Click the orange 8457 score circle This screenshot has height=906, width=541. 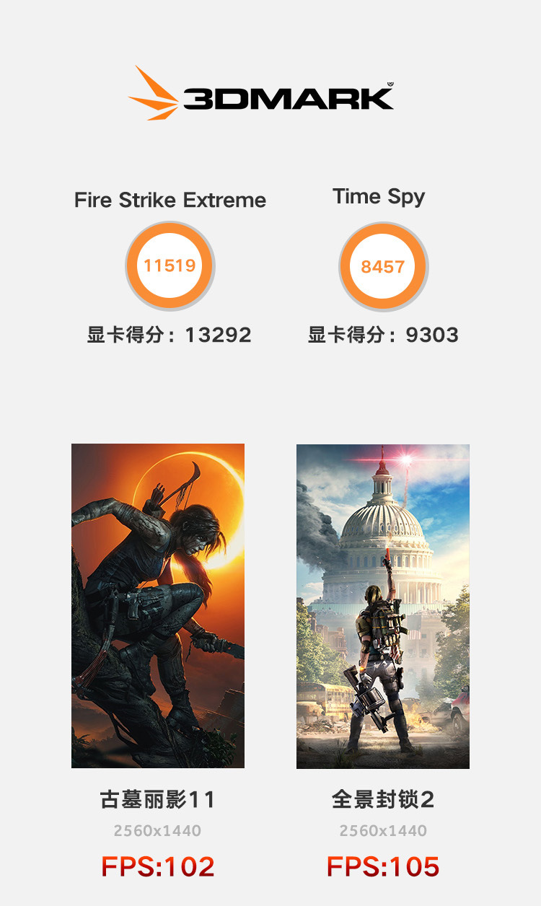point(383,266)
